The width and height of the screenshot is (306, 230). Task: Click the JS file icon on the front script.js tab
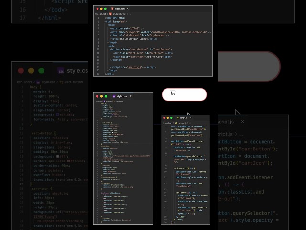178,118
